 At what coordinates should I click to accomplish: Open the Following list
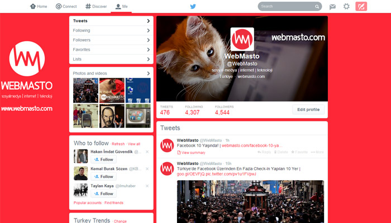pos(111,30)
